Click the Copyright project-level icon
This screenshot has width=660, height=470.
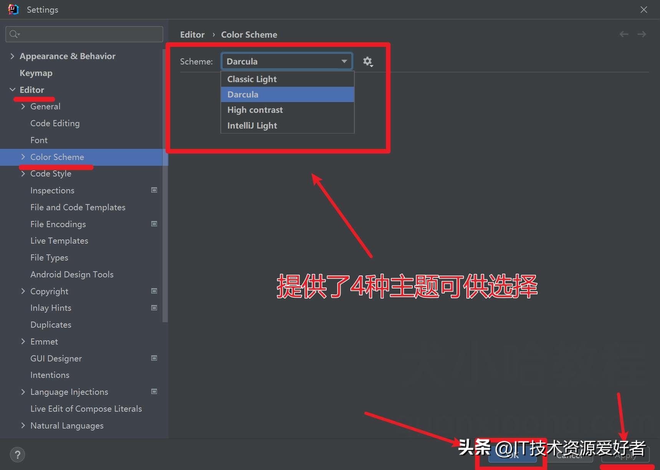[154, 291]
